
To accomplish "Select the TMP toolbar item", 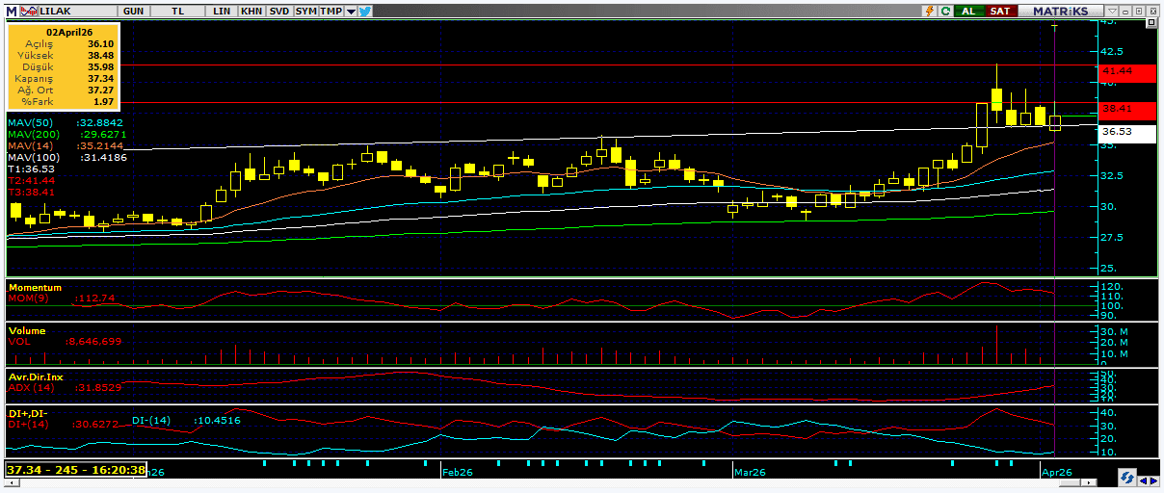I will (x=331, y=11).
